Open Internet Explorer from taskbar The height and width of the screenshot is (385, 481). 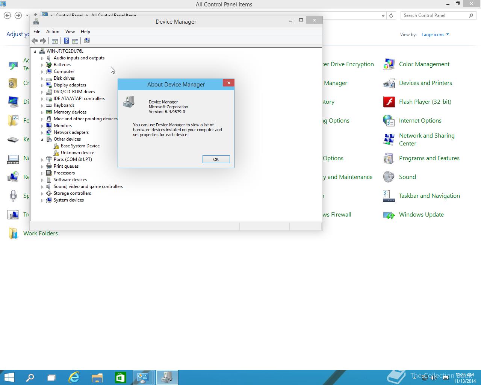pos(74,377)
